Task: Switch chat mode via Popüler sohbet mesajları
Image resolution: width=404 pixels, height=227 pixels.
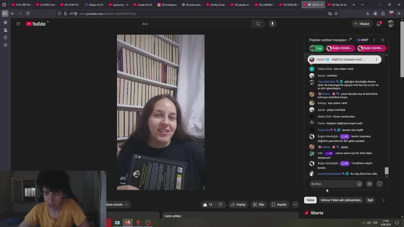Action: pos(330,40)
